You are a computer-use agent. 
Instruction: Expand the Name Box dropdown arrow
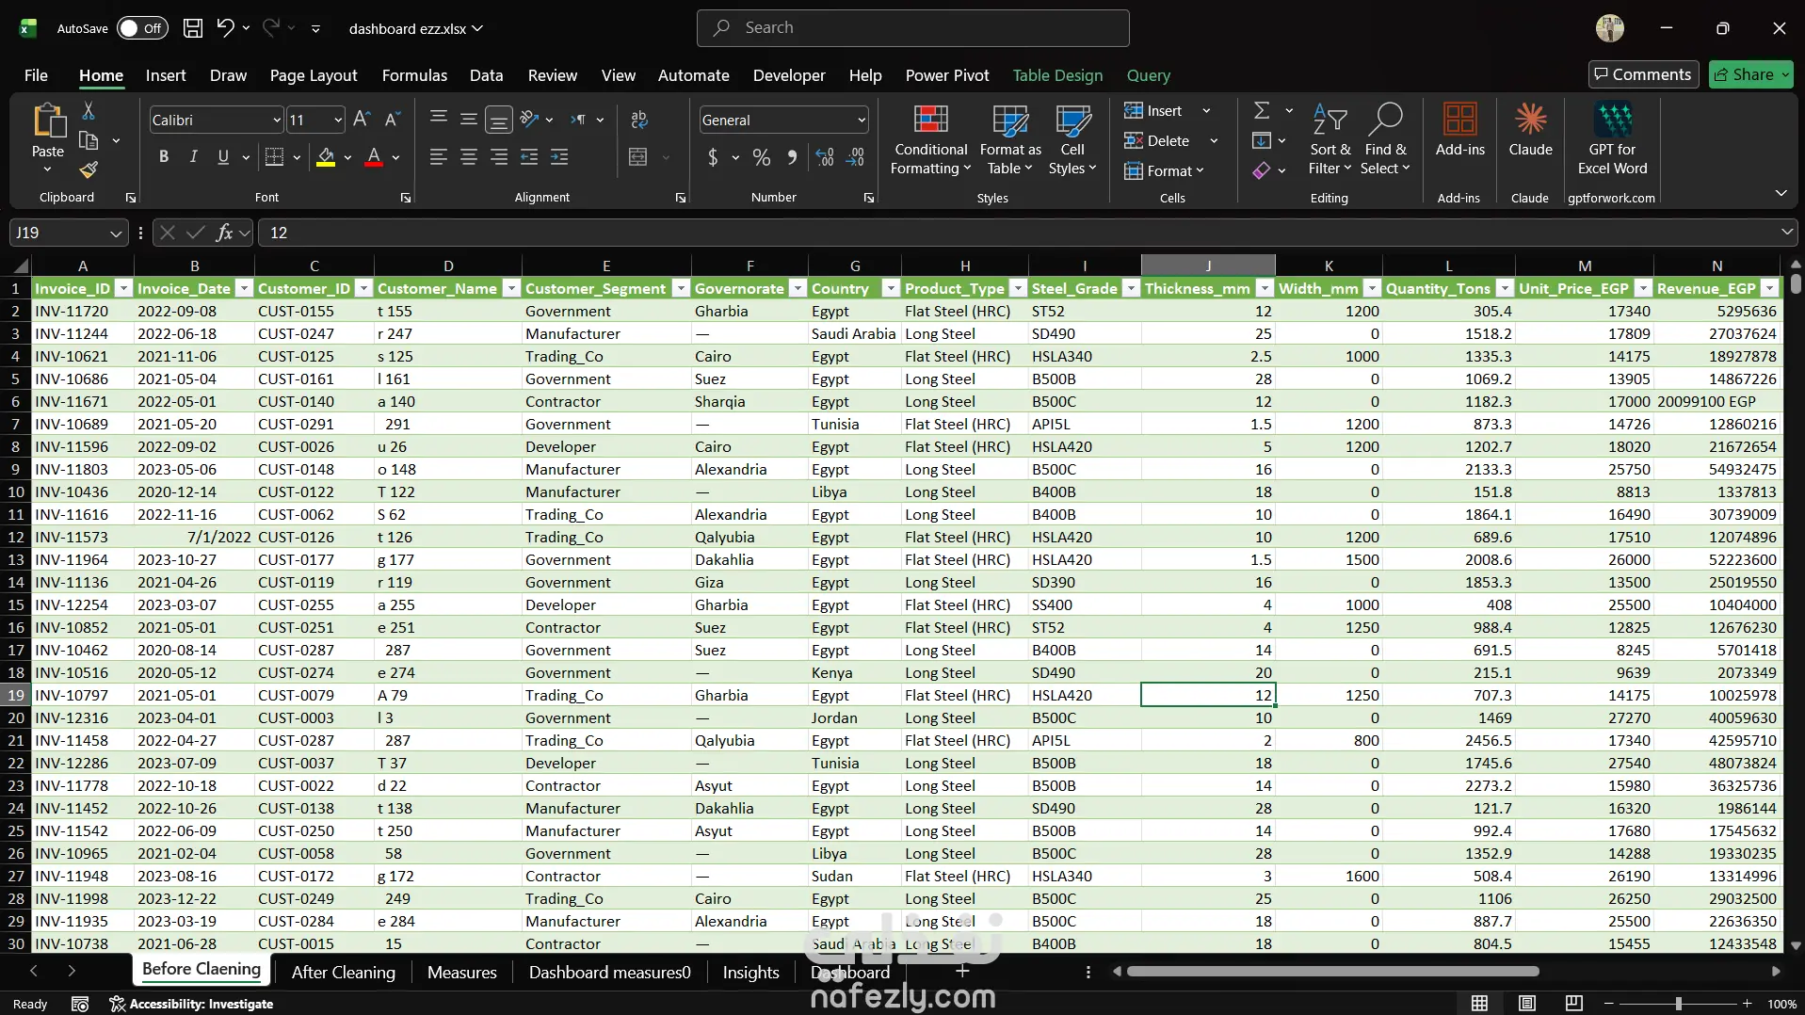[x=115, y=233]
